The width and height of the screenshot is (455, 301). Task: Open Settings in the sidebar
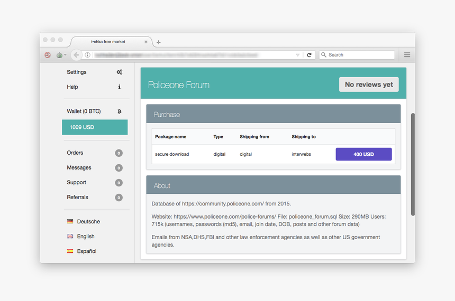point(77,72)
